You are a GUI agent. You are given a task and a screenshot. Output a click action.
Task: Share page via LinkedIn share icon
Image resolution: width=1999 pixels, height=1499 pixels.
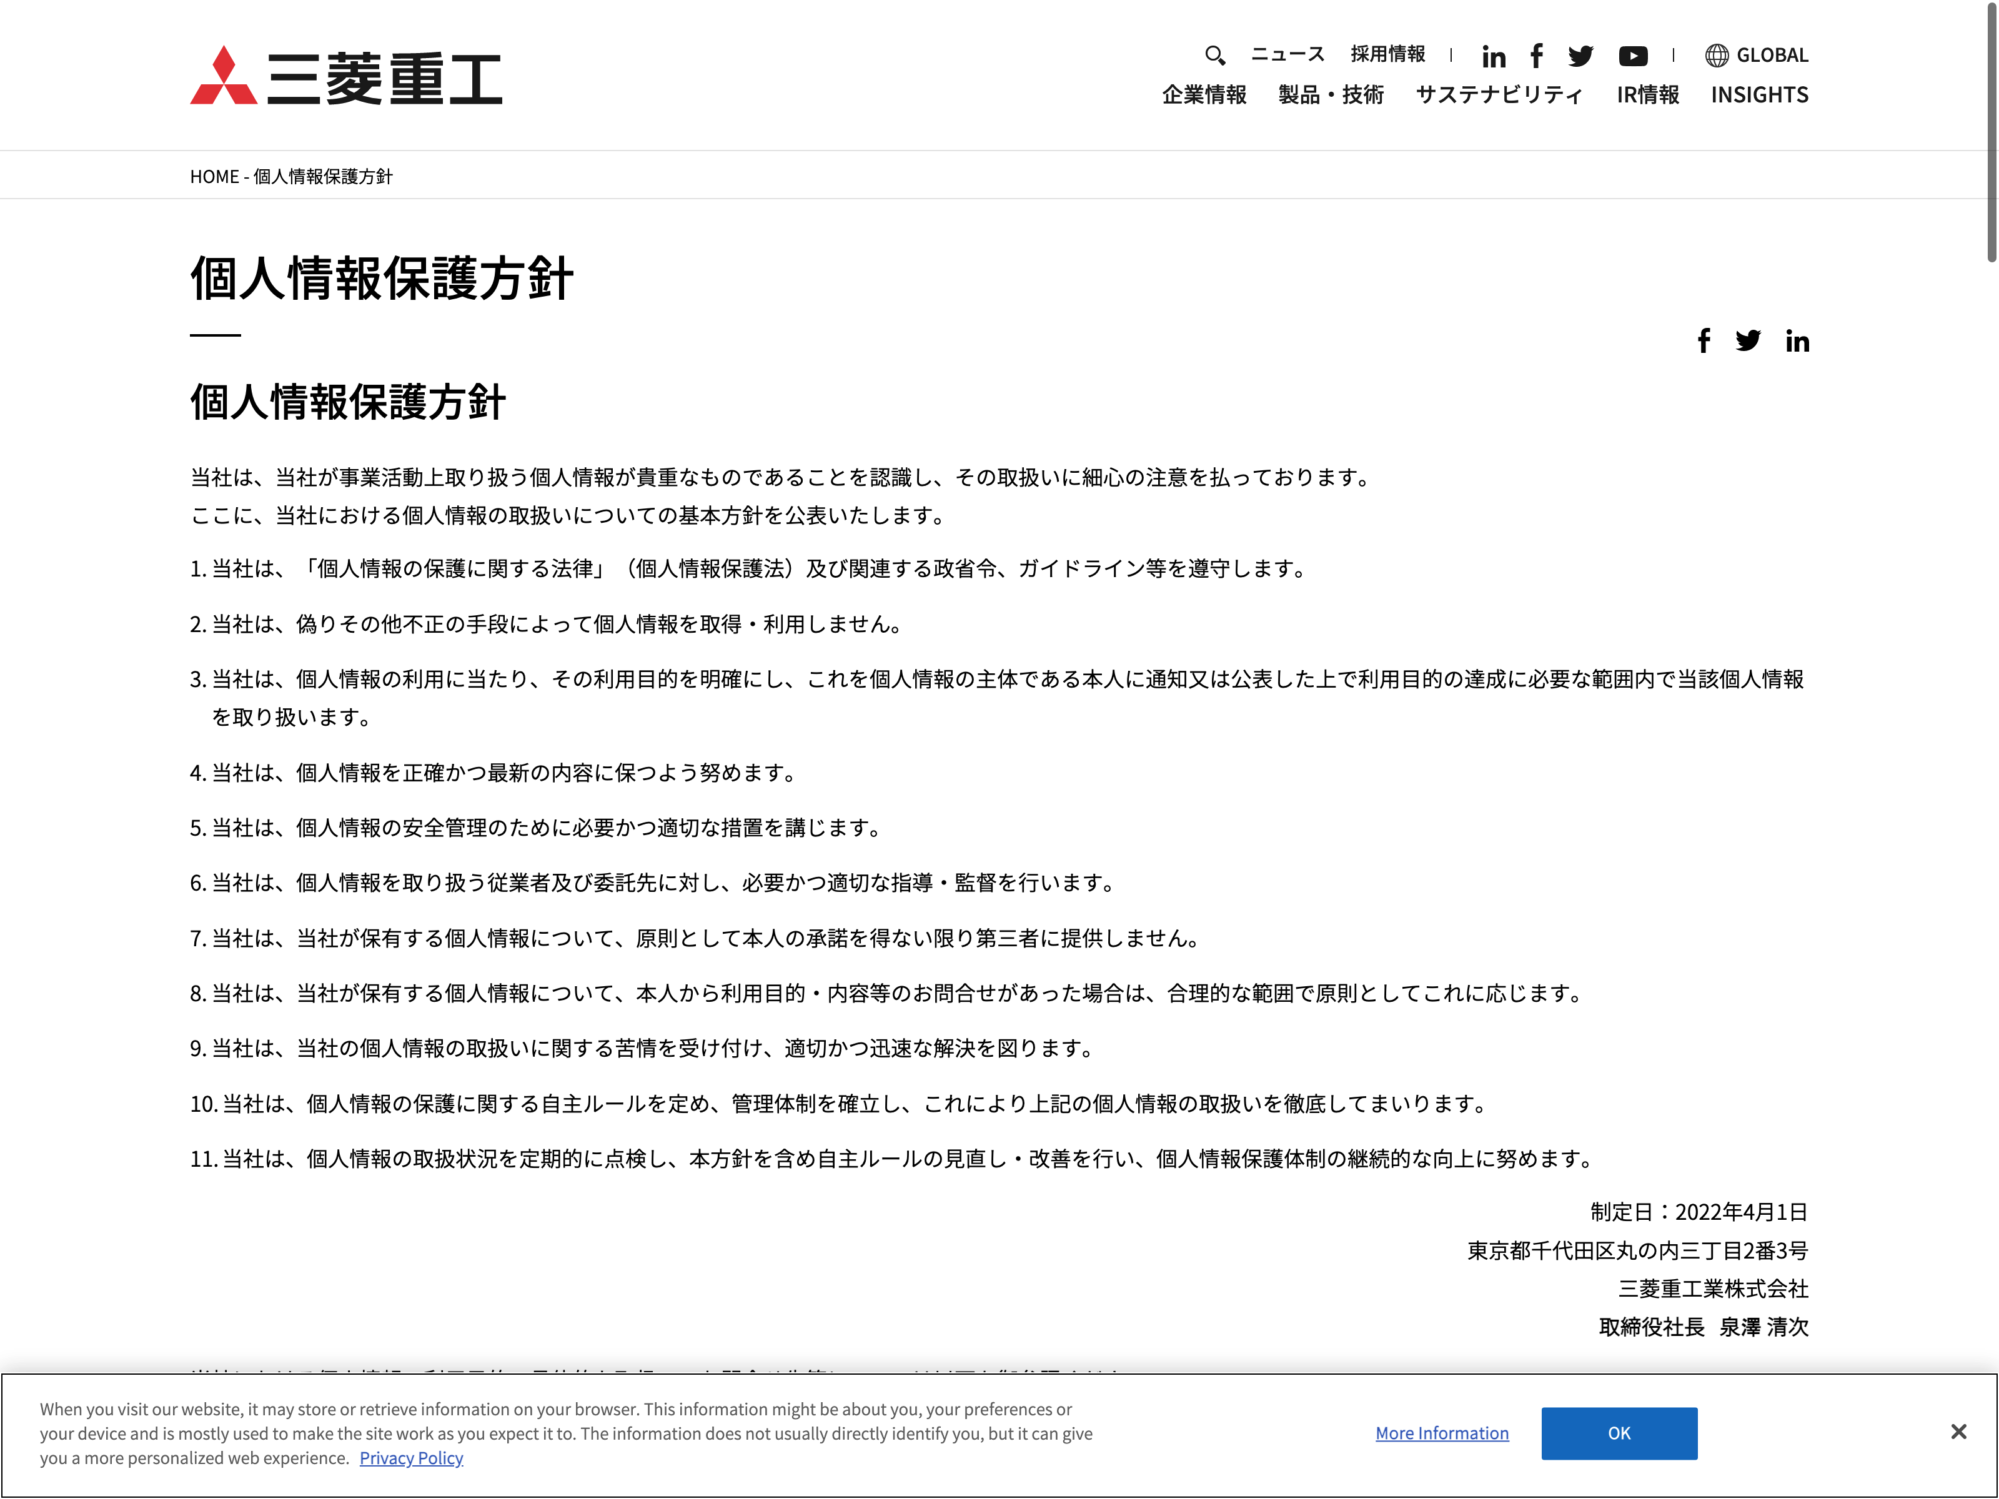[1797, 340]
